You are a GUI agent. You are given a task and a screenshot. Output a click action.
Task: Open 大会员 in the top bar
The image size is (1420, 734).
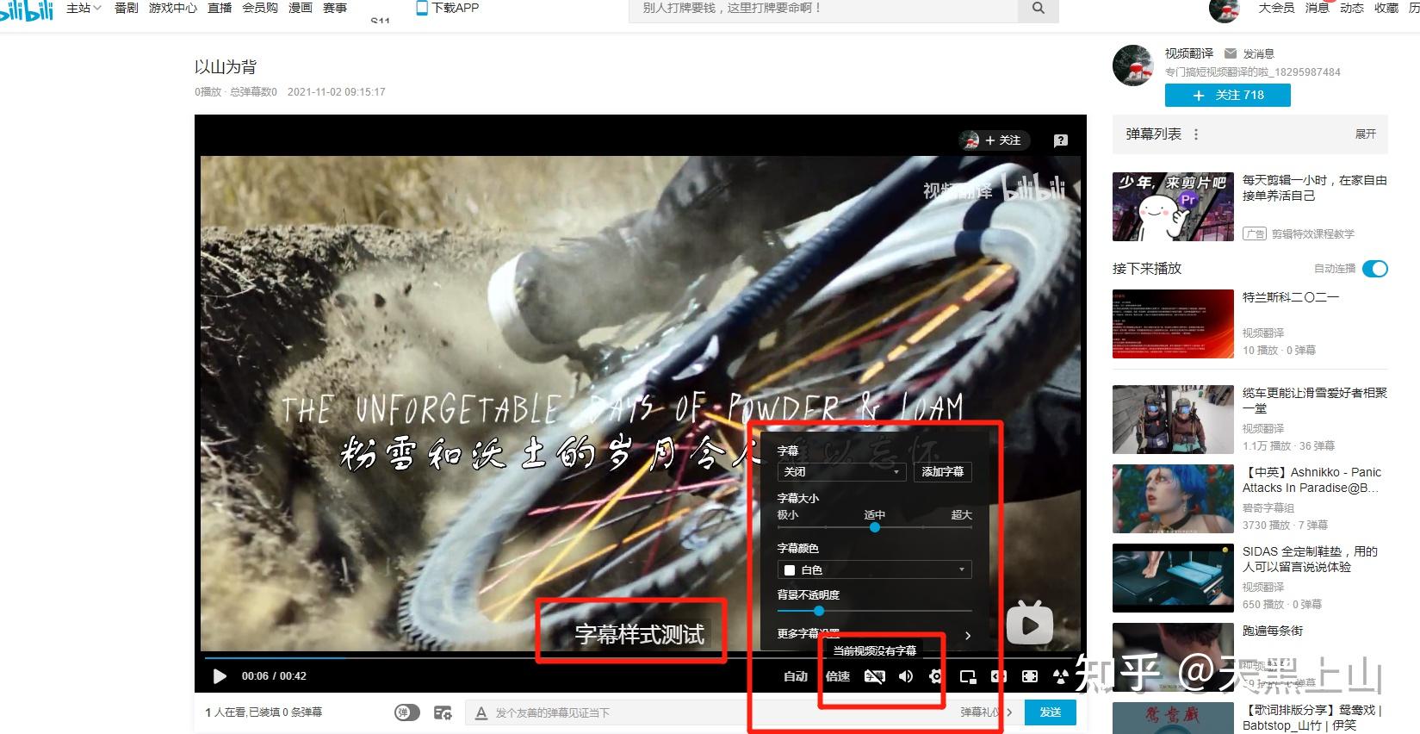point(1276,8)
